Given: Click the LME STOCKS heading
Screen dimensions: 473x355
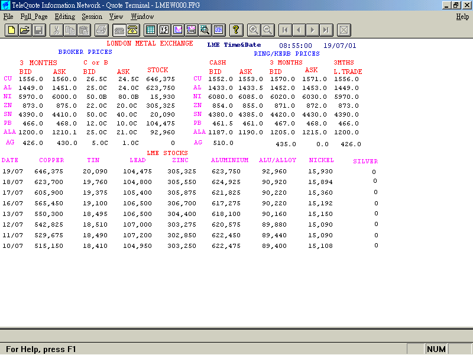Looking at the screenshot, I should coord(167,153).
